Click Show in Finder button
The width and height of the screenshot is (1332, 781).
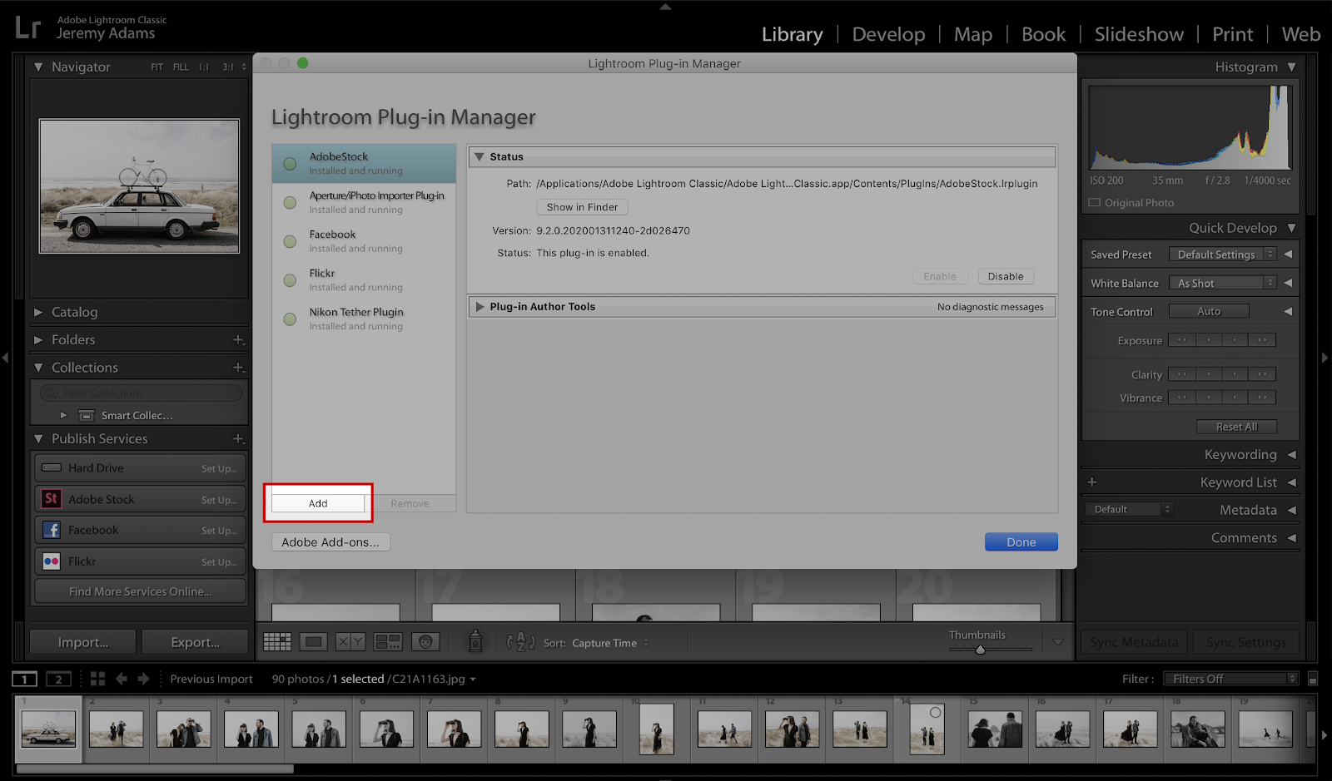click(x=582, y=207)
